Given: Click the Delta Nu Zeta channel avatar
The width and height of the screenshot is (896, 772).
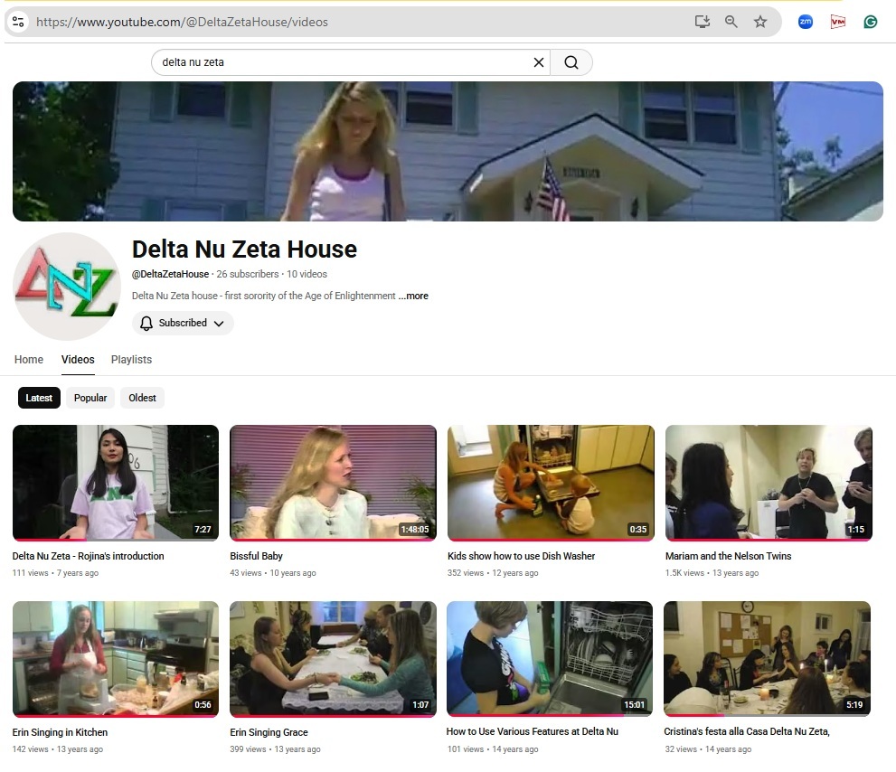Looking at the screenshot, I should [x=67, y=287].
